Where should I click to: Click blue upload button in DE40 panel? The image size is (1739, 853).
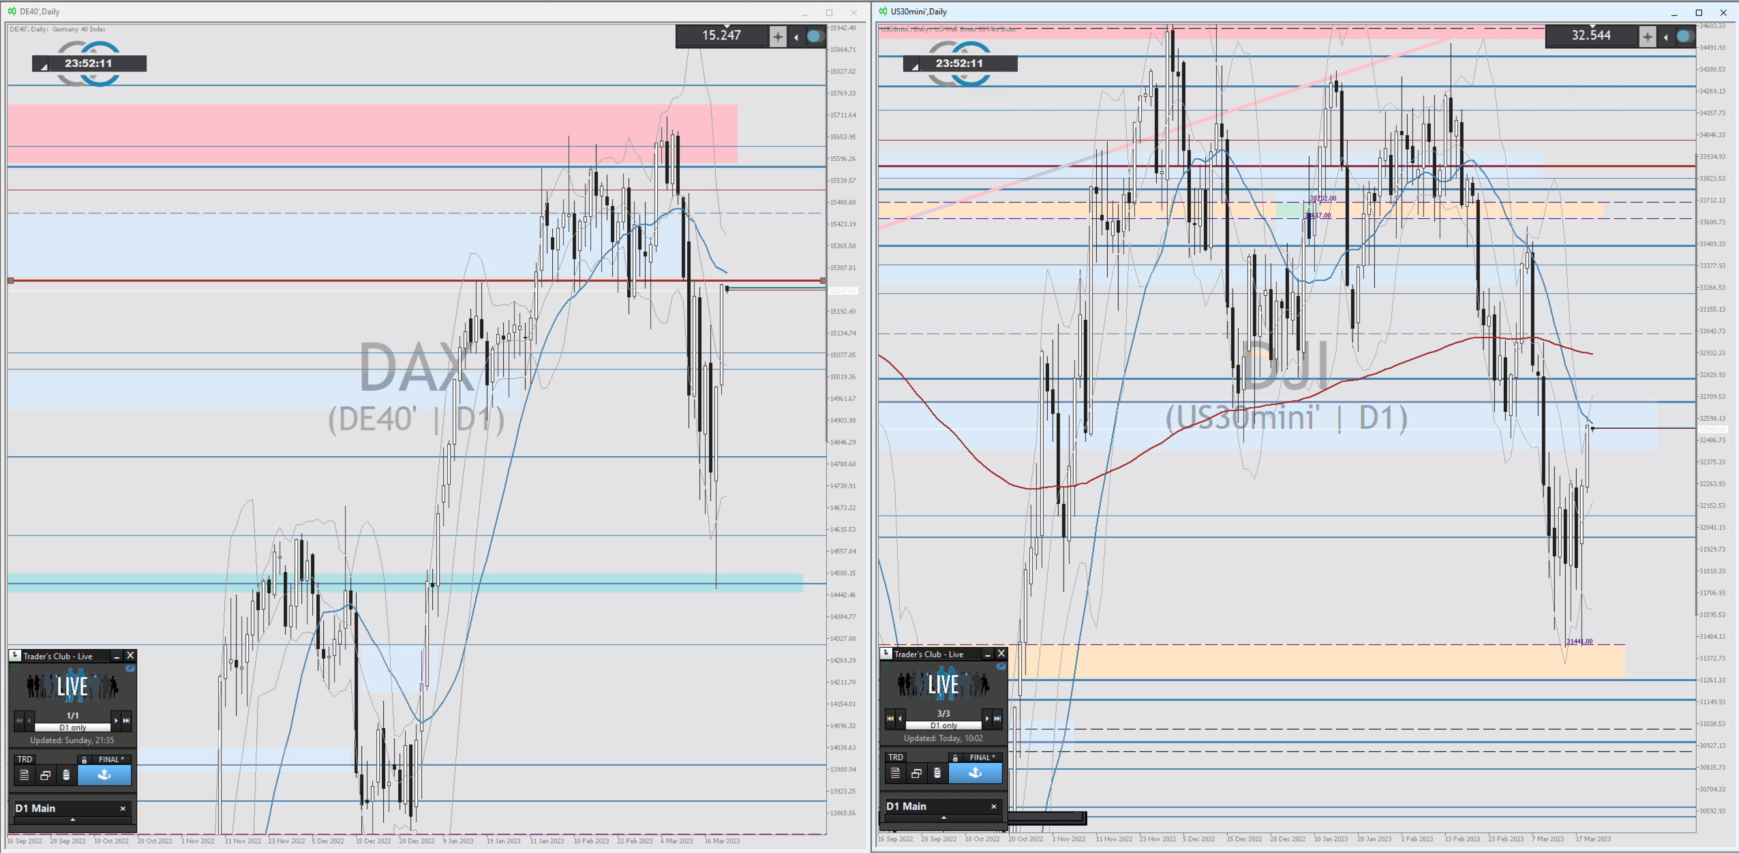[104, 775]
